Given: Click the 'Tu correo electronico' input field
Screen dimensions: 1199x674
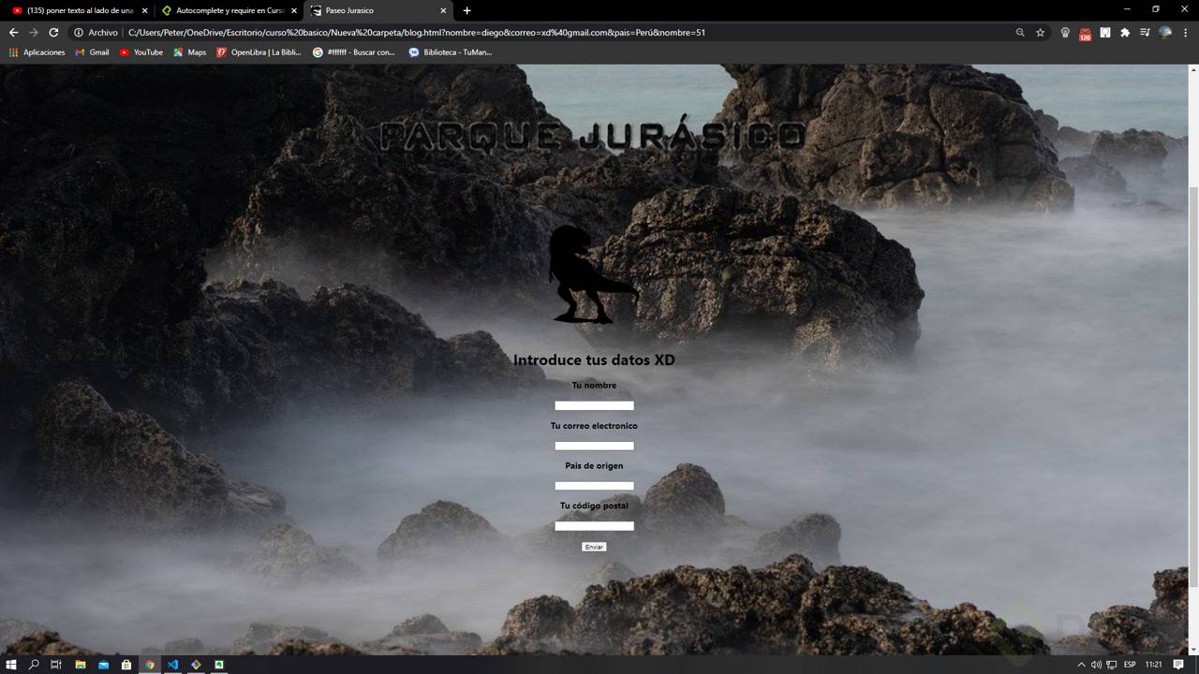Looking at the screenshot, I should pyautogui.click(x=594, y=446).
